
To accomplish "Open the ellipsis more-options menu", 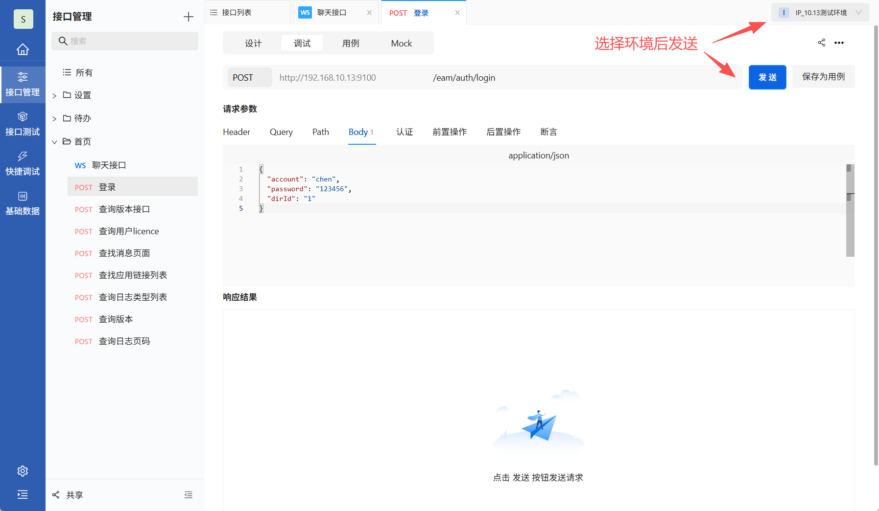I will coord(839,43).
